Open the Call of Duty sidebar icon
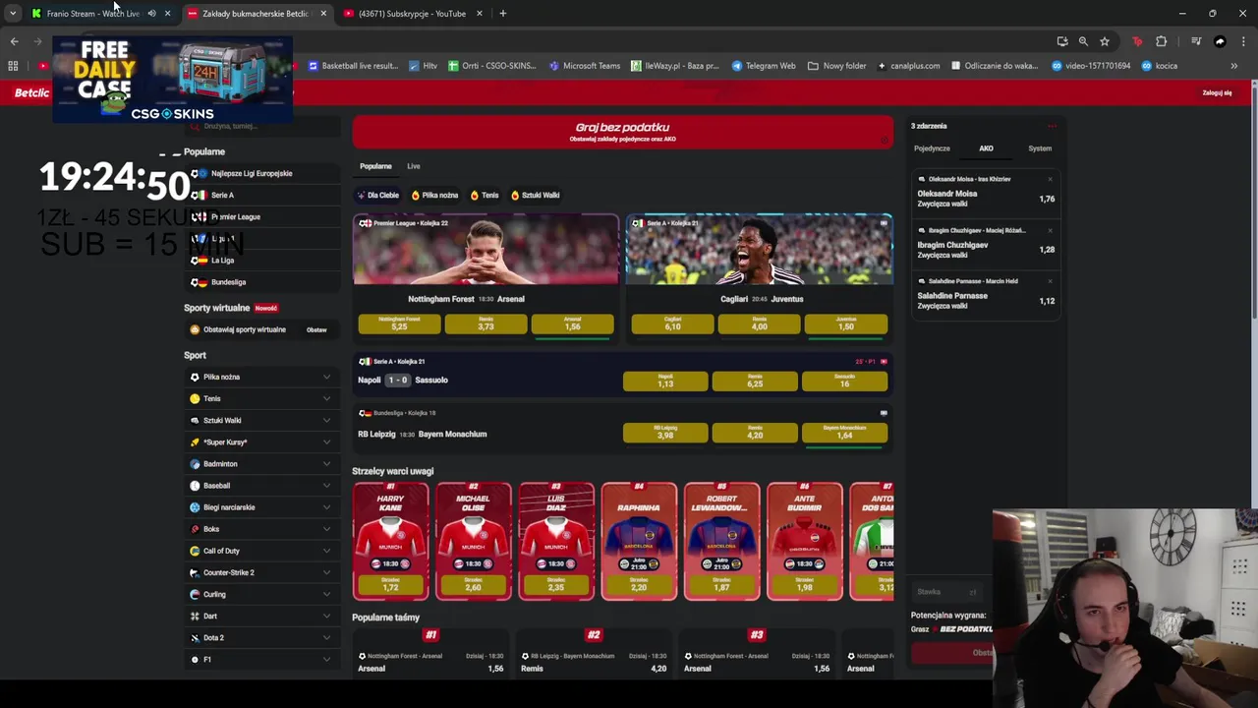The image size is (1258, 708). click(x=195, y=551)
